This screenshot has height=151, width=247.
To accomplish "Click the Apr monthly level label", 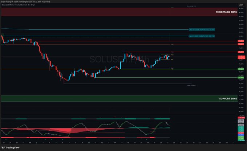I will 202,36.
